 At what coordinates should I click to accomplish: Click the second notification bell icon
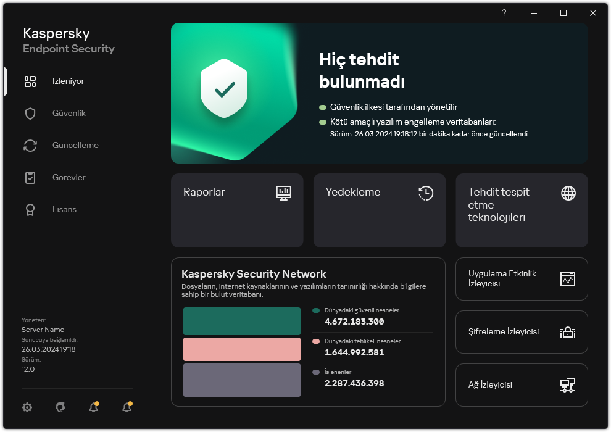pos(127,407)
